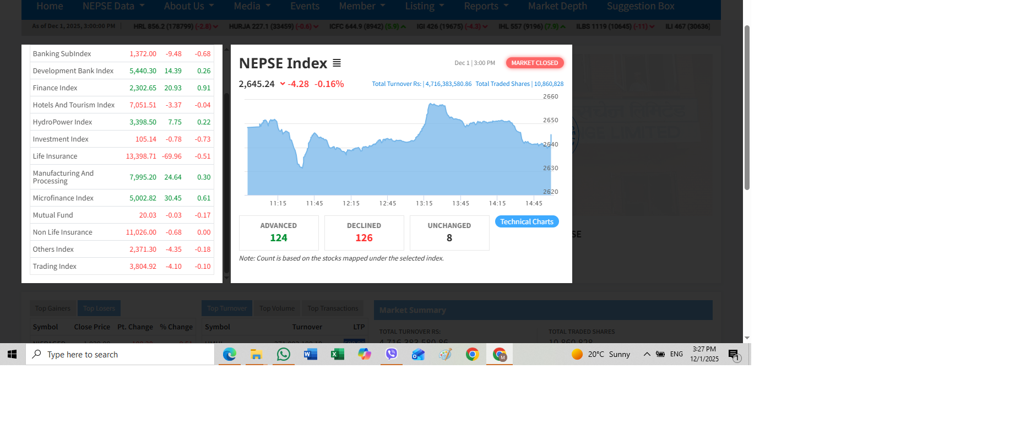The image size is (1031, 423).
Task: Open File Explorer from the taskbar
Action: (x=256, y=354)
